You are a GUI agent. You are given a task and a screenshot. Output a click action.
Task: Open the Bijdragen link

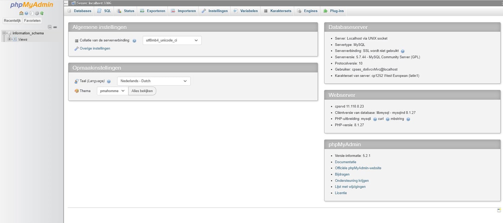342,174
